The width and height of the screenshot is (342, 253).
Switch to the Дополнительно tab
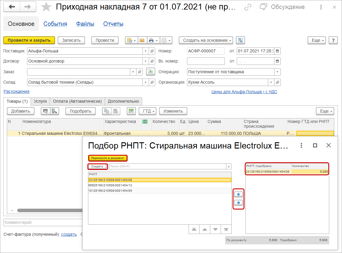123,101
